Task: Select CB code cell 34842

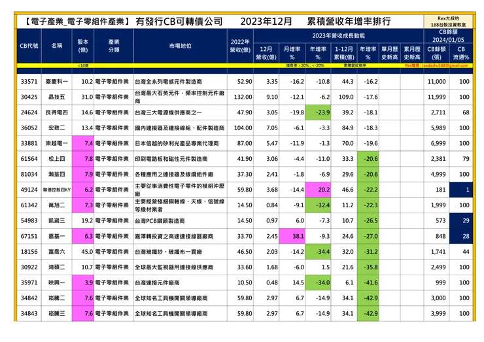Action: coord(29,298)
